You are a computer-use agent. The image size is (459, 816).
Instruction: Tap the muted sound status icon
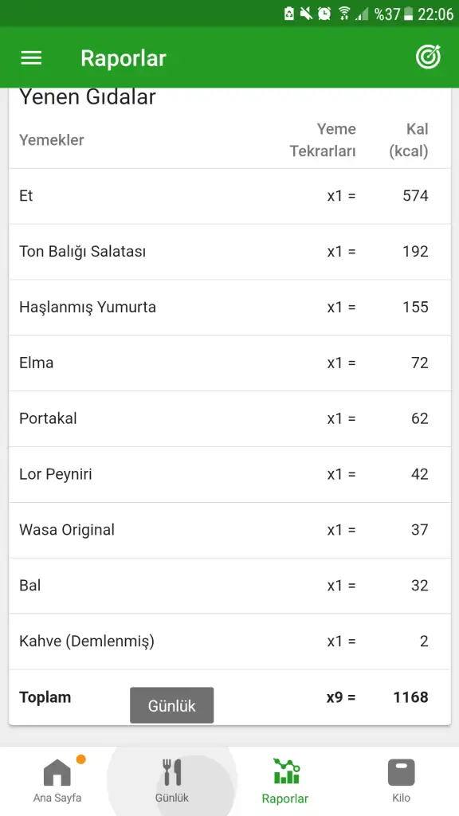click(307, 14)
